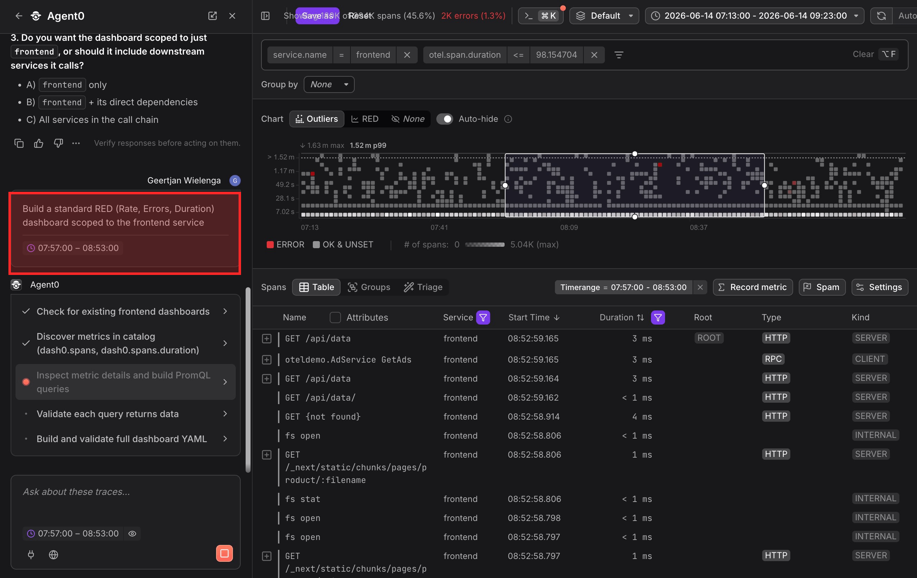Remove the Timerange filter
This screenshot has height=578, width=917.
click(x=700, y=287)
